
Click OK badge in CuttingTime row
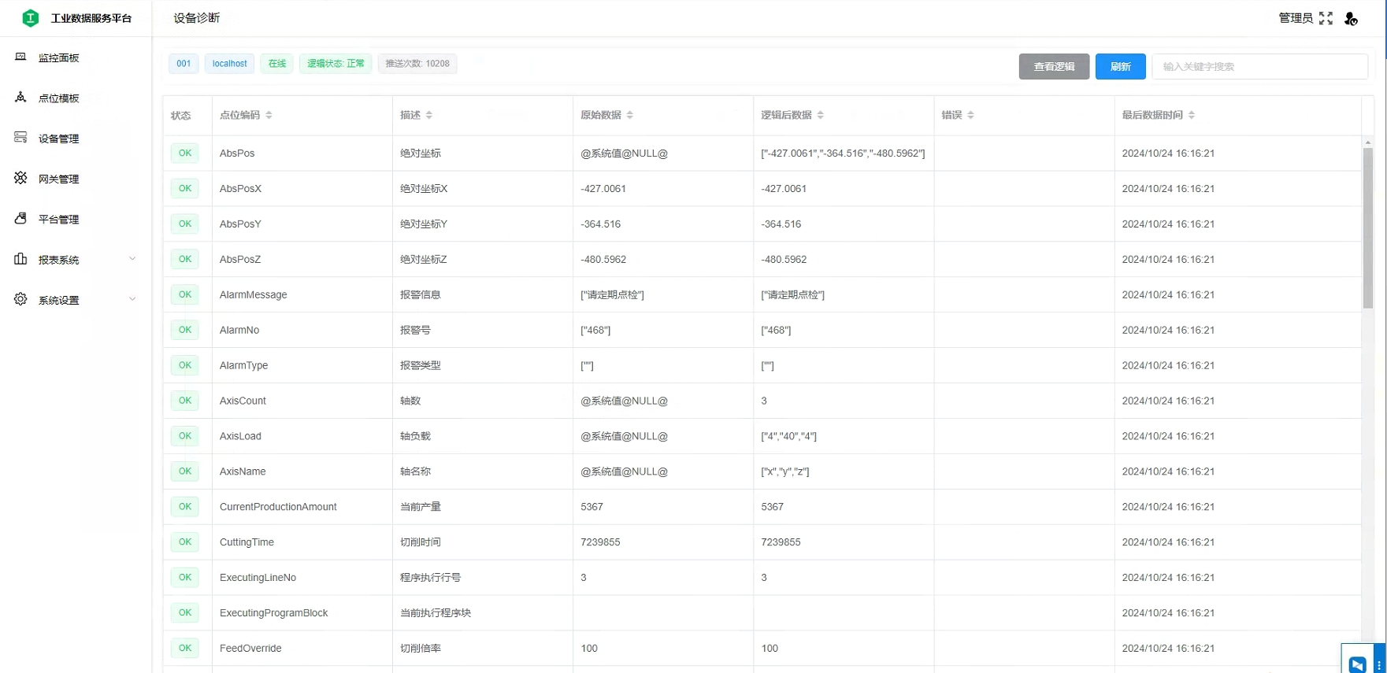pyautogui.click(x=184, y=542)
